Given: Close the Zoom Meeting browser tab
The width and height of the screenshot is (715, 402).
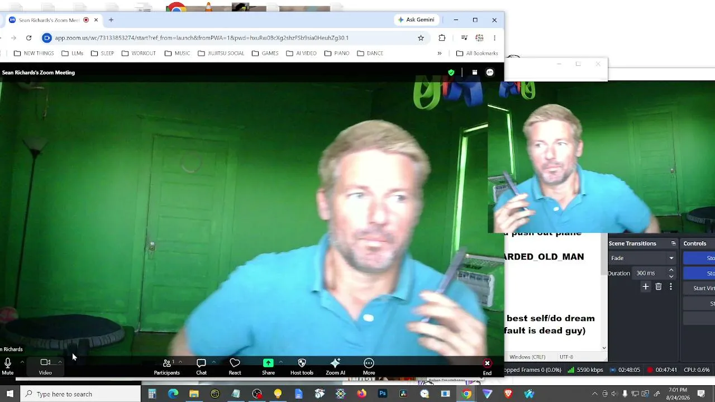Looking at the screenshot, I should pos(96,20).
